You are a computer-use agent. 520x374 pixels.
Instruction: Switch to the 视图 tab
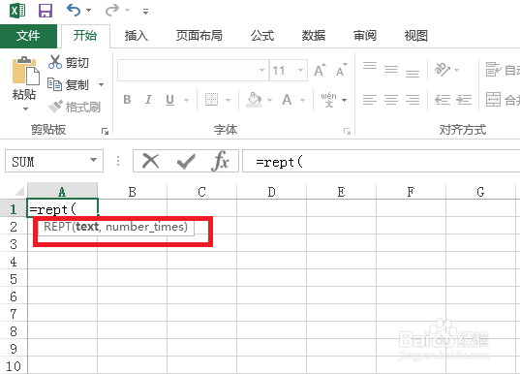(415, 36)
